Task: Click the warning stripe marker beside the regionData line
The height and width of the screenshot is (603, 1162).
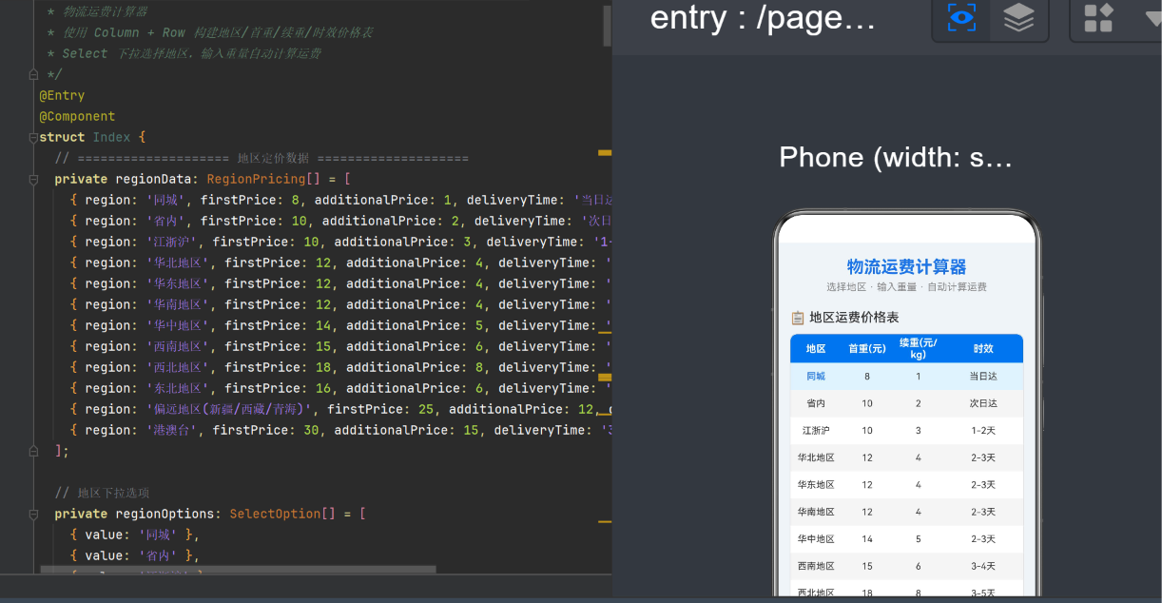Action: point(605,151)
